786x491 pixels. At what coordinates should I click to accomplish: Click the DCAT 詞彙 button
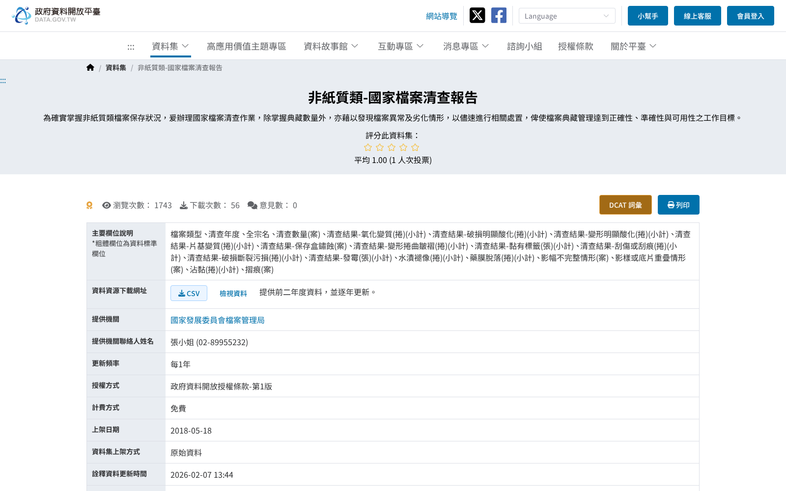pyautogui.click(x=625, y=205)
